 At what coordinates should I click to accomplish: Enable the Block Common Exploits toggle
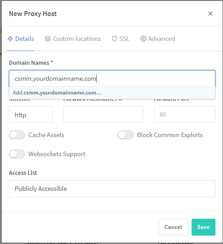coord(125,135)
